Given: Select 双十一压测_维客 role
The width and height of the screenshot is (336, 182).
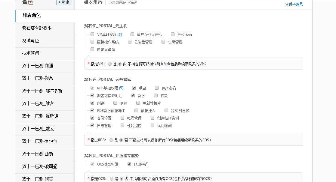Looking at the screenshot, I should [x=45, y=104].
